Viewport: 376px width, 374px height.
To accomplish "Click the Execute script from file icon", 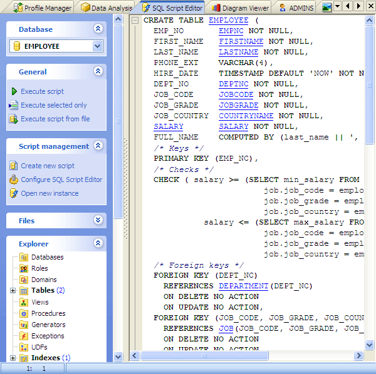I will [13, 119].
